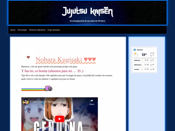Click the sentence starting 'Buenooo, a mi me gusta'
The image size is (175, 131).
[x=49, y=67]
